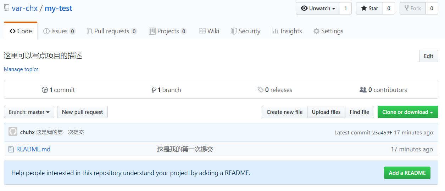Viewport: 445px width, 191px height.
Task: Switch to the Issues tab
Action: point(59,31)
